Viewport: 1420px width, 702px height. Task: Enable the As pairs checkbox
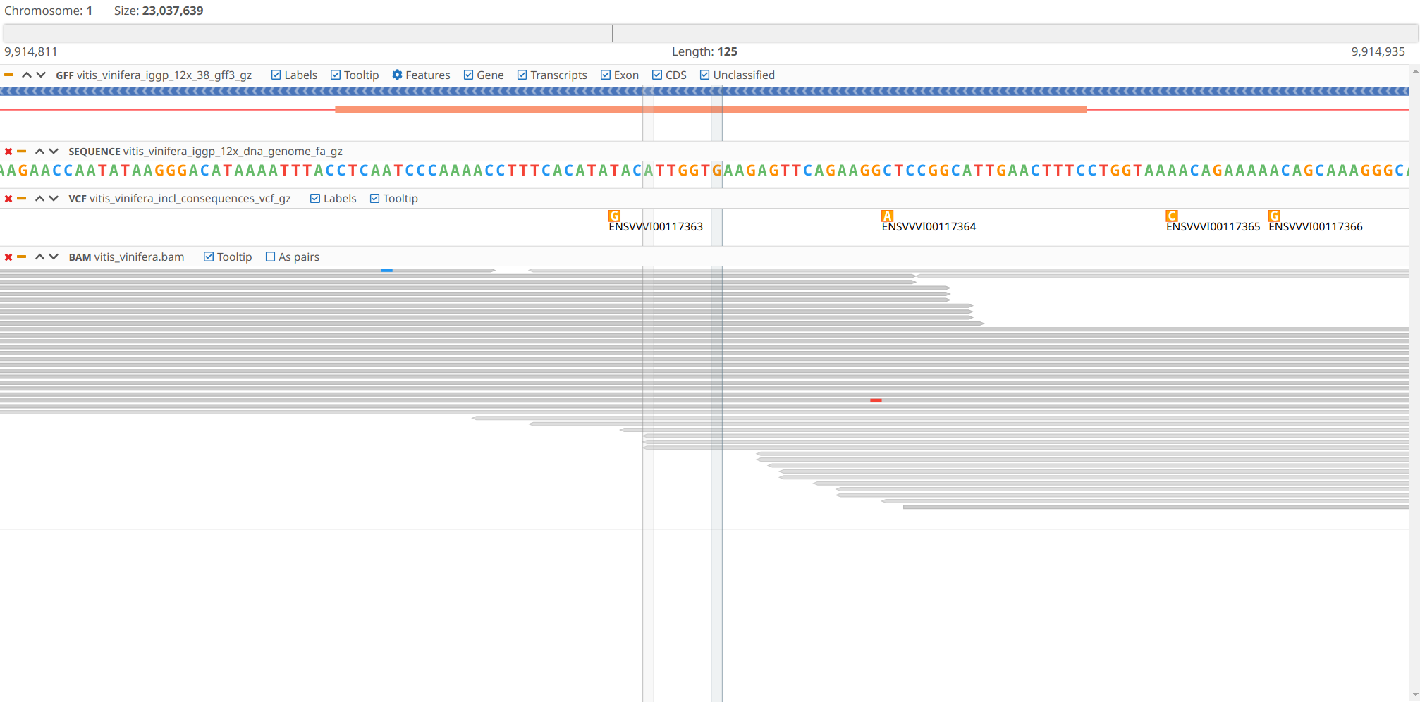pos(270,257)
